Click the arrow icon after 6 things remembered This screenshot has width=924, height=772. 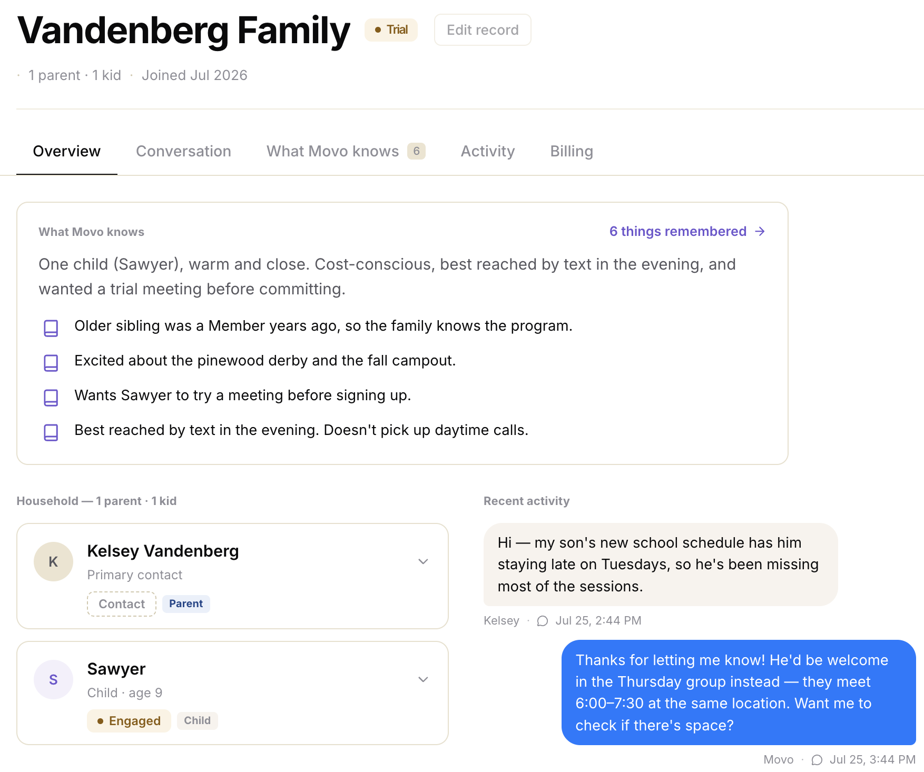(760, 231)
